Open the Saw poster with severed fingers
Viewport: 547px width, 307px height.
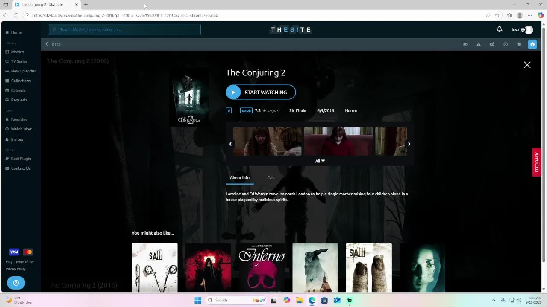point(369,268)
